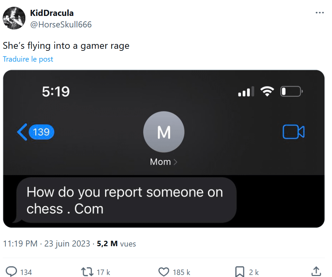Click the blue back arrow in the screenshot
332x277 pixels.
[22, 132]
